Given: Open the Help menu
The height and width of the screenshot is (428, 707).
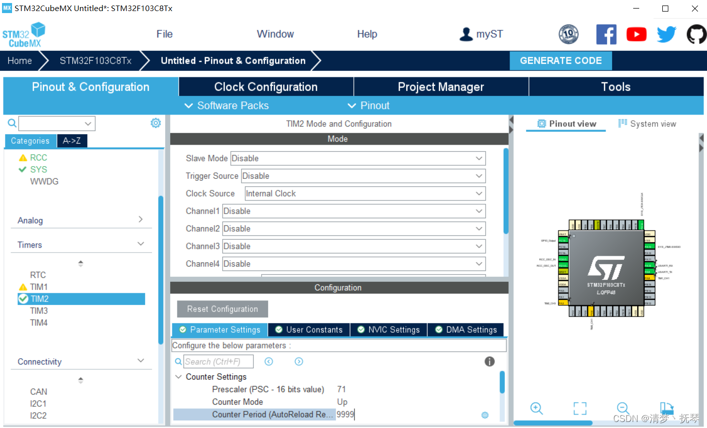Looking at the screenshot, I should coord(367,34).
